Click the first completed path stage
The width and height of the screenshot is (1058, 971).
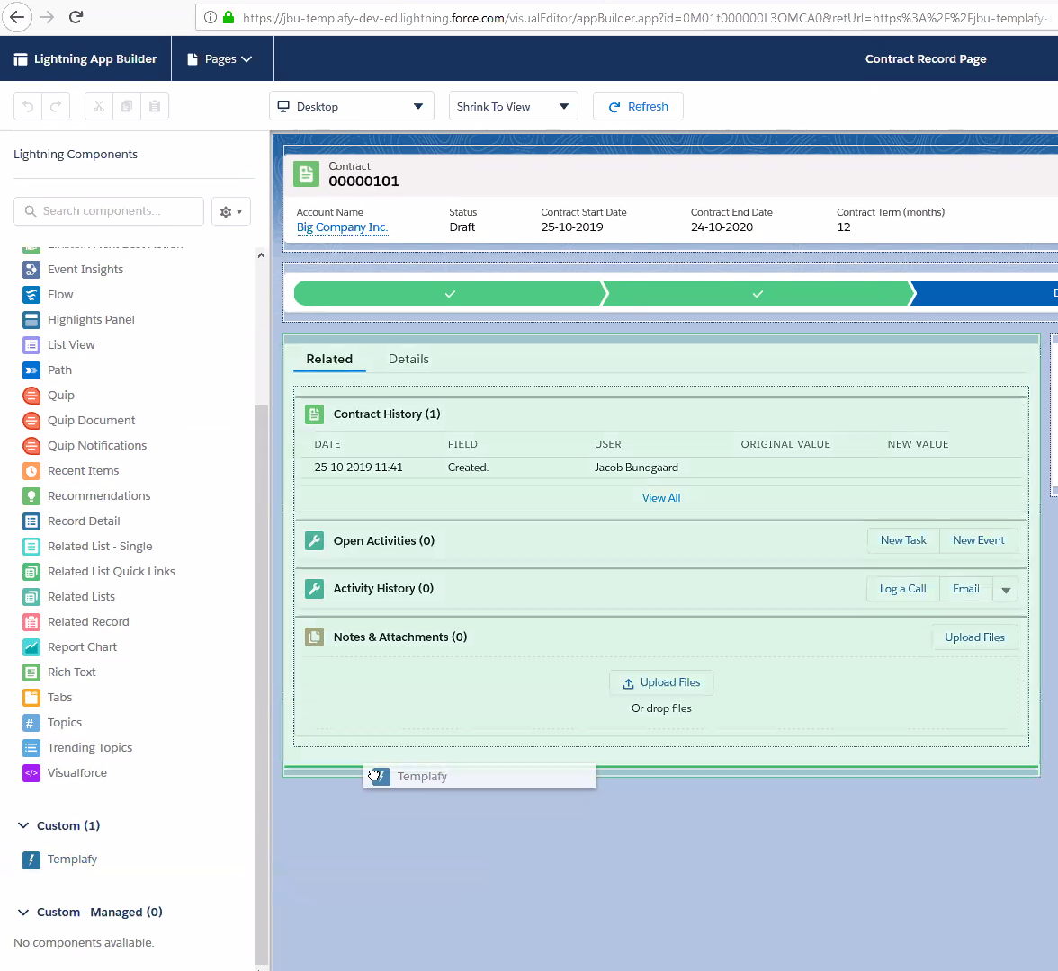pos(449,294)
